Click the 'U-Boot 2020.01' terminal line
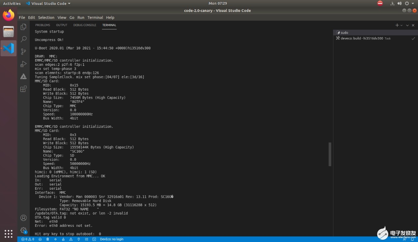This screenshot has width=418, height=242. 93,48
